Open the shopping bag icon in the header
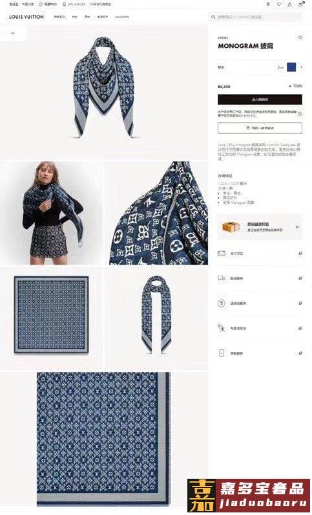Viewport: 312px width, 515px height. (300, 5)
